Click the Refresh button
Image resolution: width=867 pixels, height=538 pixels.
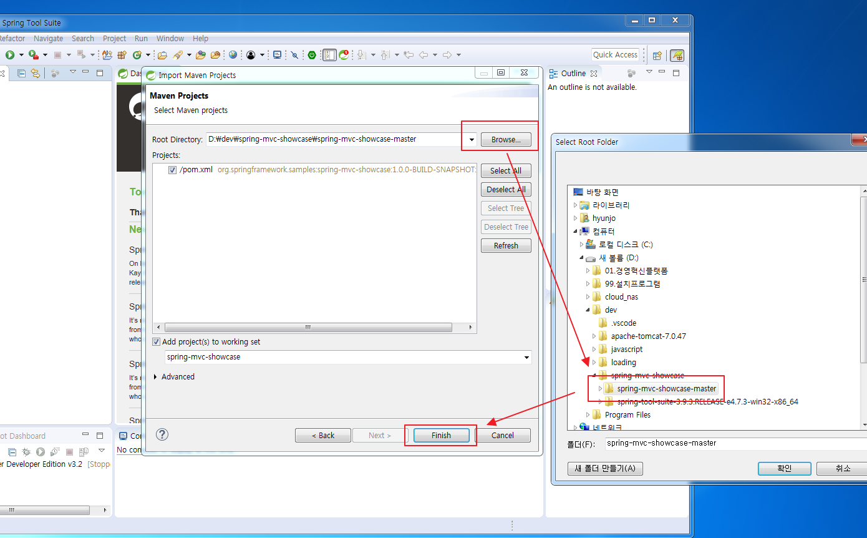coord(506,246)
